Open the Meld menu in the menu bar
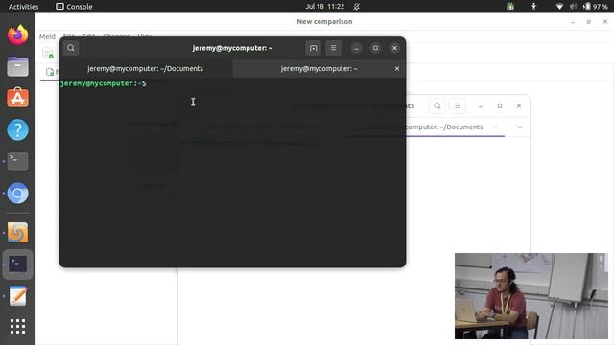This screenshot has width=614, height=345. 47,36
